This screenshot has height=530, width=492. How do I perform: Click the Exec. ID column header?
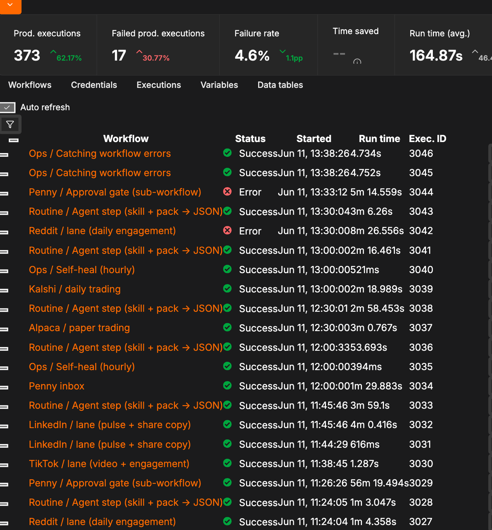(428, 139)
